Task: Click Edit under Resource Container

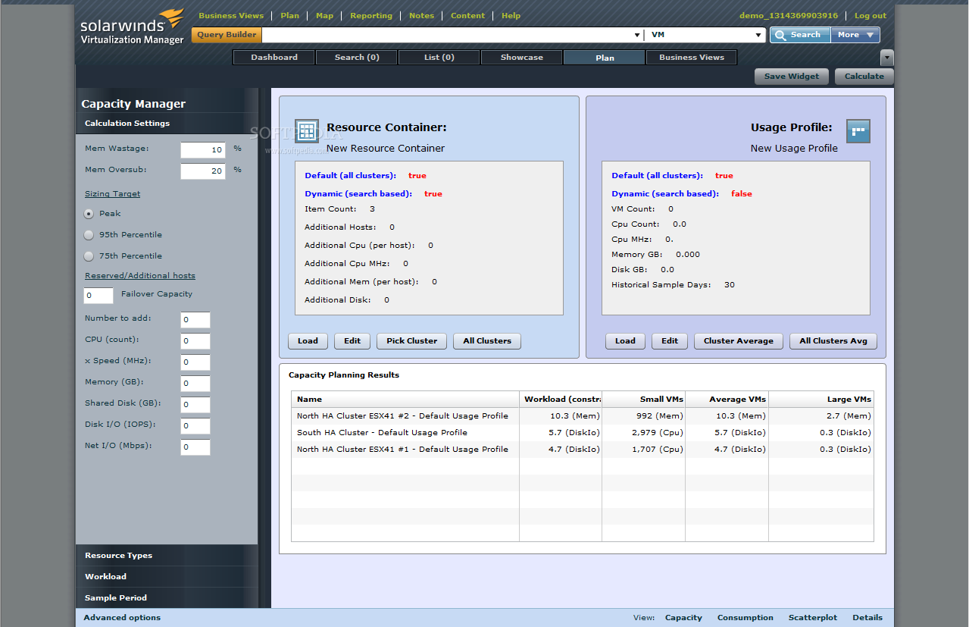Action: tap(352, 341)
